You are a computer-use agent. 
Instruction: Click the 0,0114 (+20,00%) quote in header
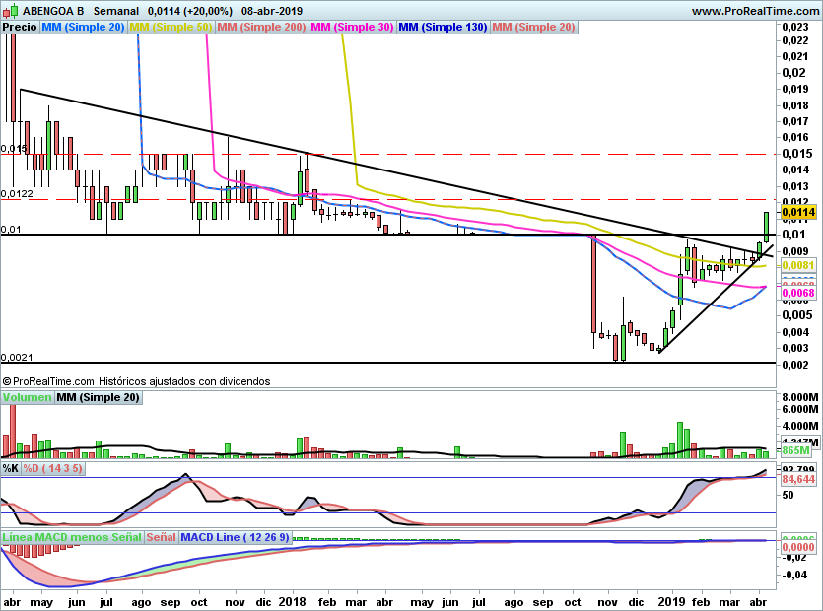(x=190, y=11)
